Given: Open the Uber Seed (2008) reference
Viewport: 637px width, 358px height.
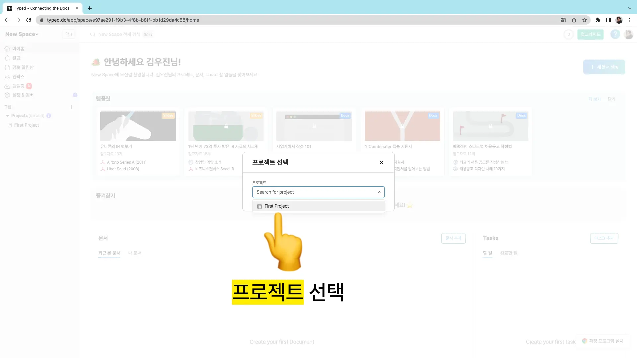Looking at the screenshot, I should point(120,169).
